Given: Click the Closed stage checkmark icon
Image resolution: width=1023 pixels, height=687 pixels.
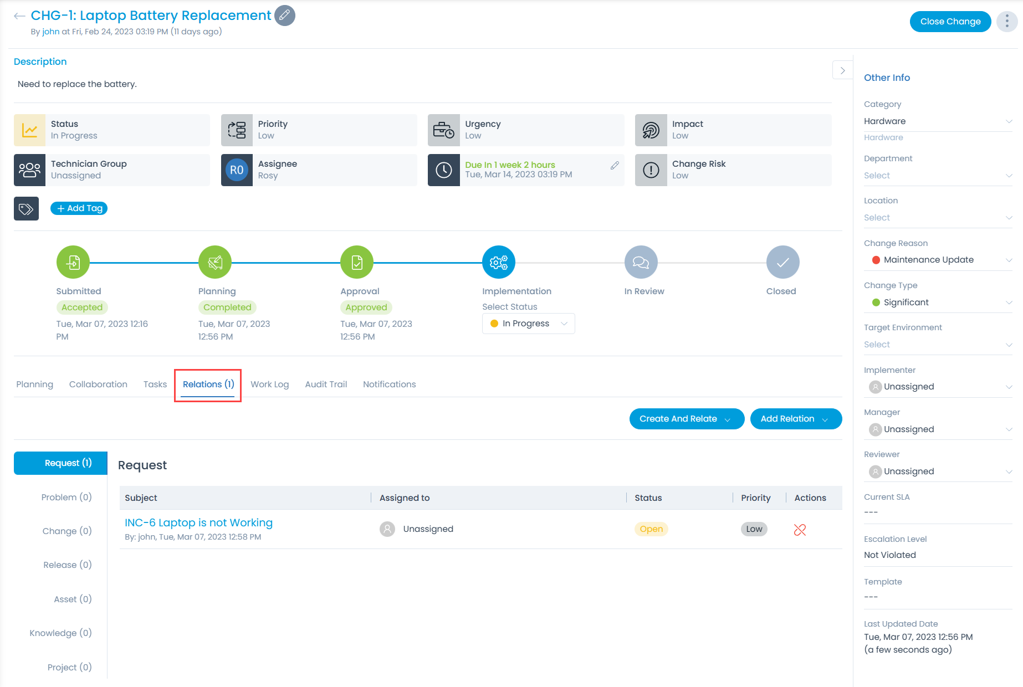Looking at the screenshot, I should pyautogui.click(x=782, y=262).
